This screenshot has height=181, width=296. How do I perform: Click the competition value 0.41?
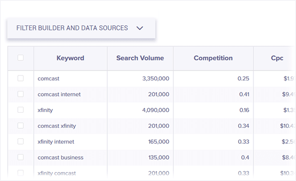pos(244,94)
